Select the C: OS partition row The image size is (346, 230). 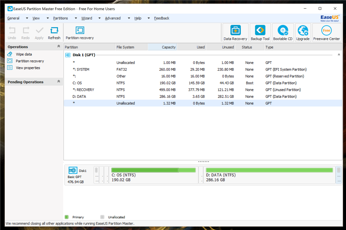coord(203,83)
